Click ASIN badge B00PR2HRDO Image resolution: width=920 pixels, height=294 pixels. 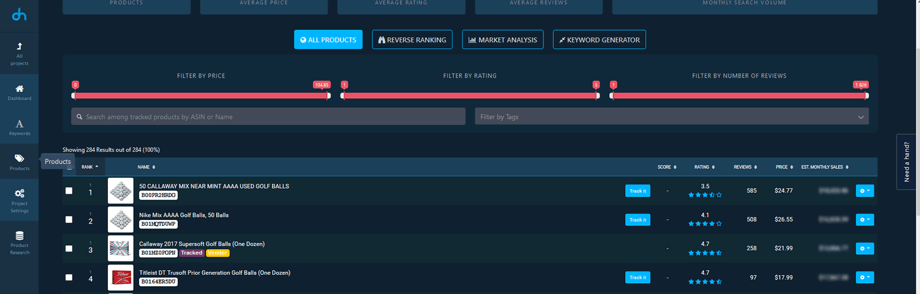[x=158, y=195]
